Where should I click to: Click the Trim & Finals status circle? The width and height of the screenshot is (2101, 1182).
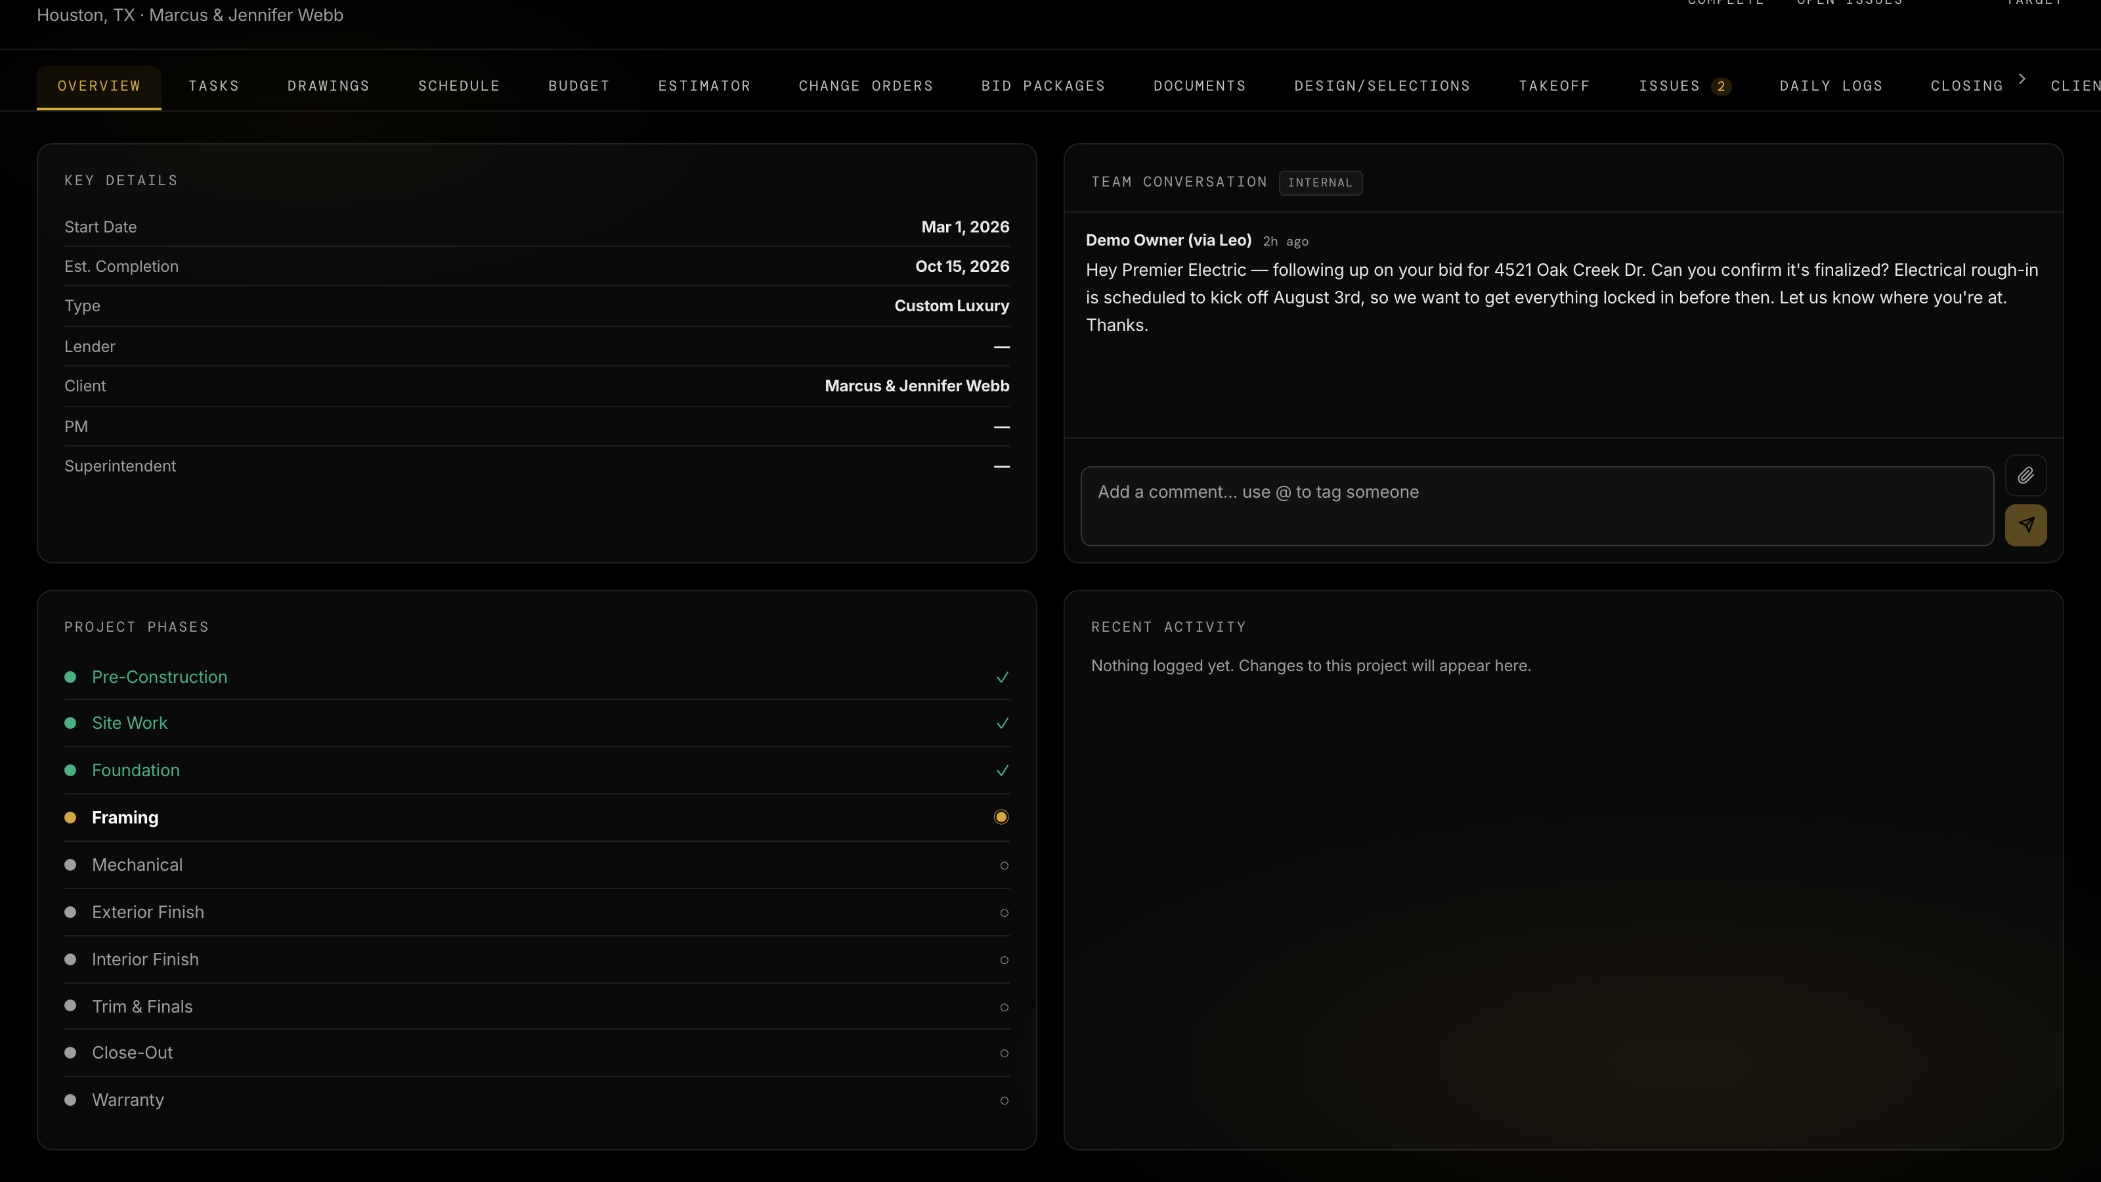coord(1004,1007)
